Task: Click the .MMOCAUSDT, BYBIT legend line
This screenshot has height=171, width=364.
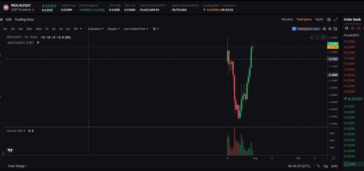Action: [20, 42]
